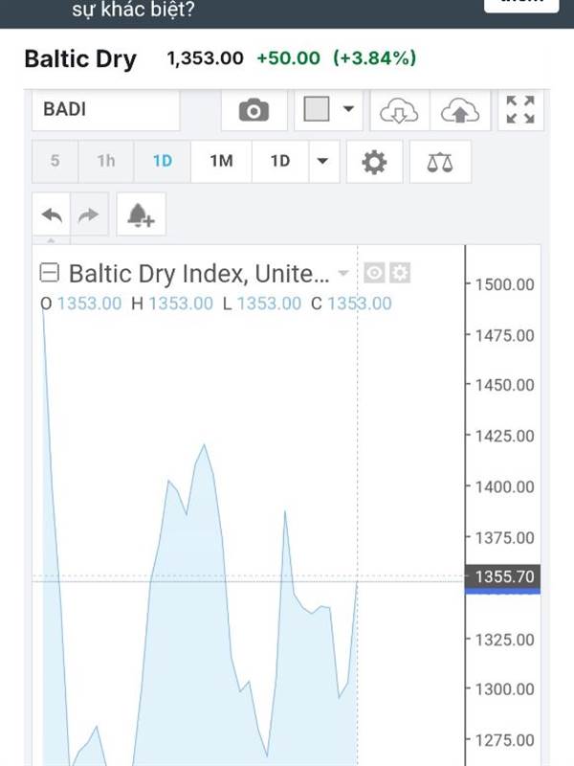
Task: Expand the 1D interval dropdown arrow
Action: tap(322, 161)
